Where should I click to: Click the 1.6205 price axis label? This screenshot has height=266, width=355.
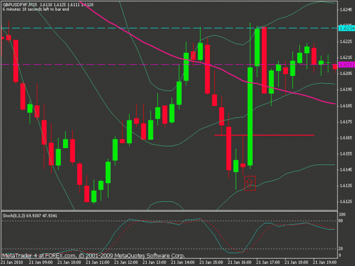pos(346,74)
